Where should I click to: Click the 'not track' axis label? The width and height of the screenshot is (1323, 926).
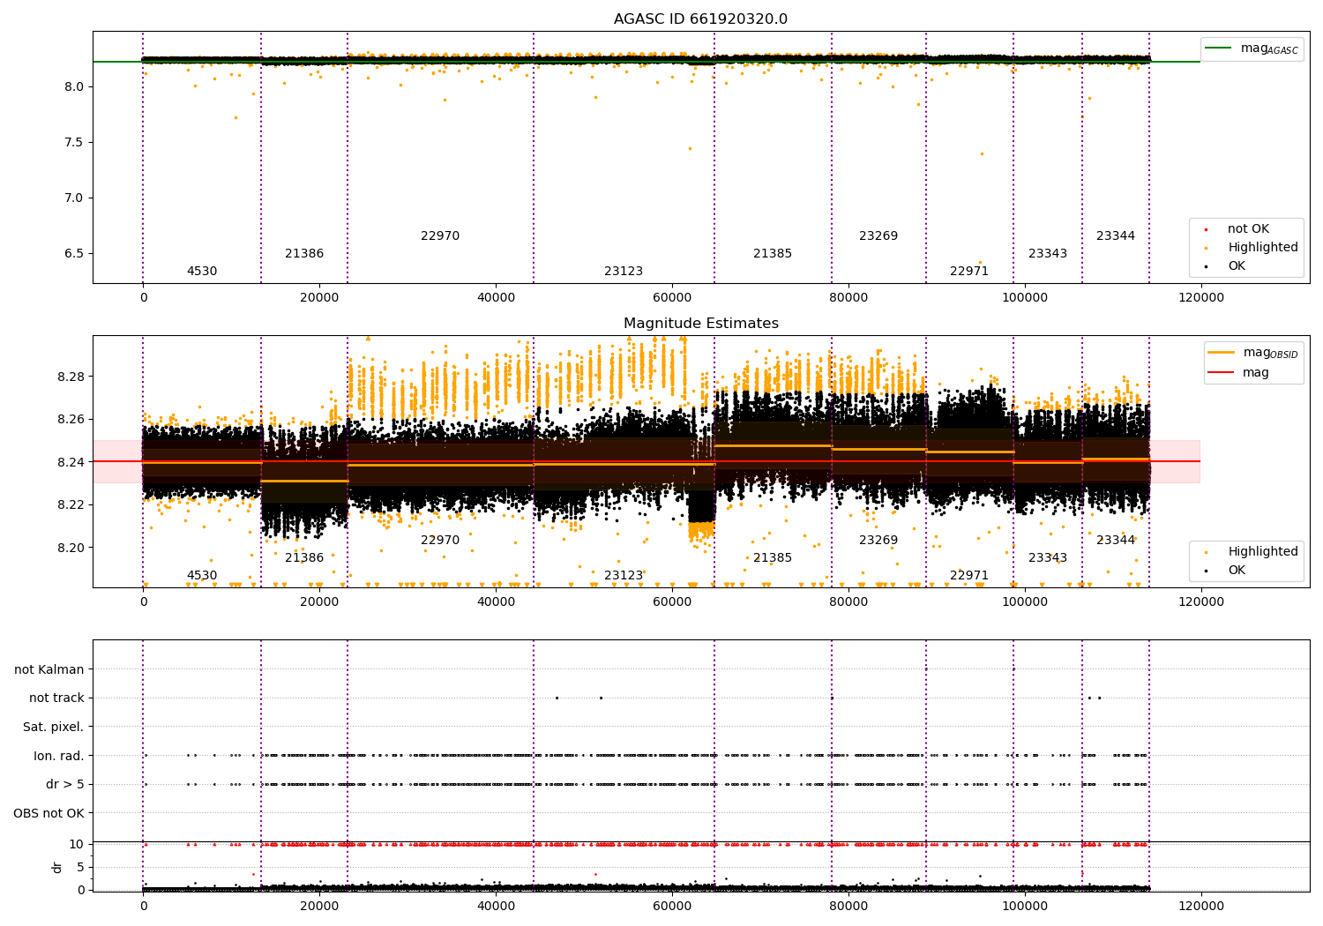(x=56, y=698)
